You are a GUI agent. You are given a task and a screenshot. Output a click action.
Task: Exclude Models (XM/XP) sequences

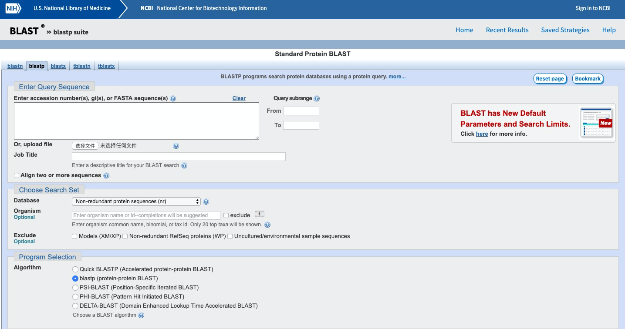point(74,236)
